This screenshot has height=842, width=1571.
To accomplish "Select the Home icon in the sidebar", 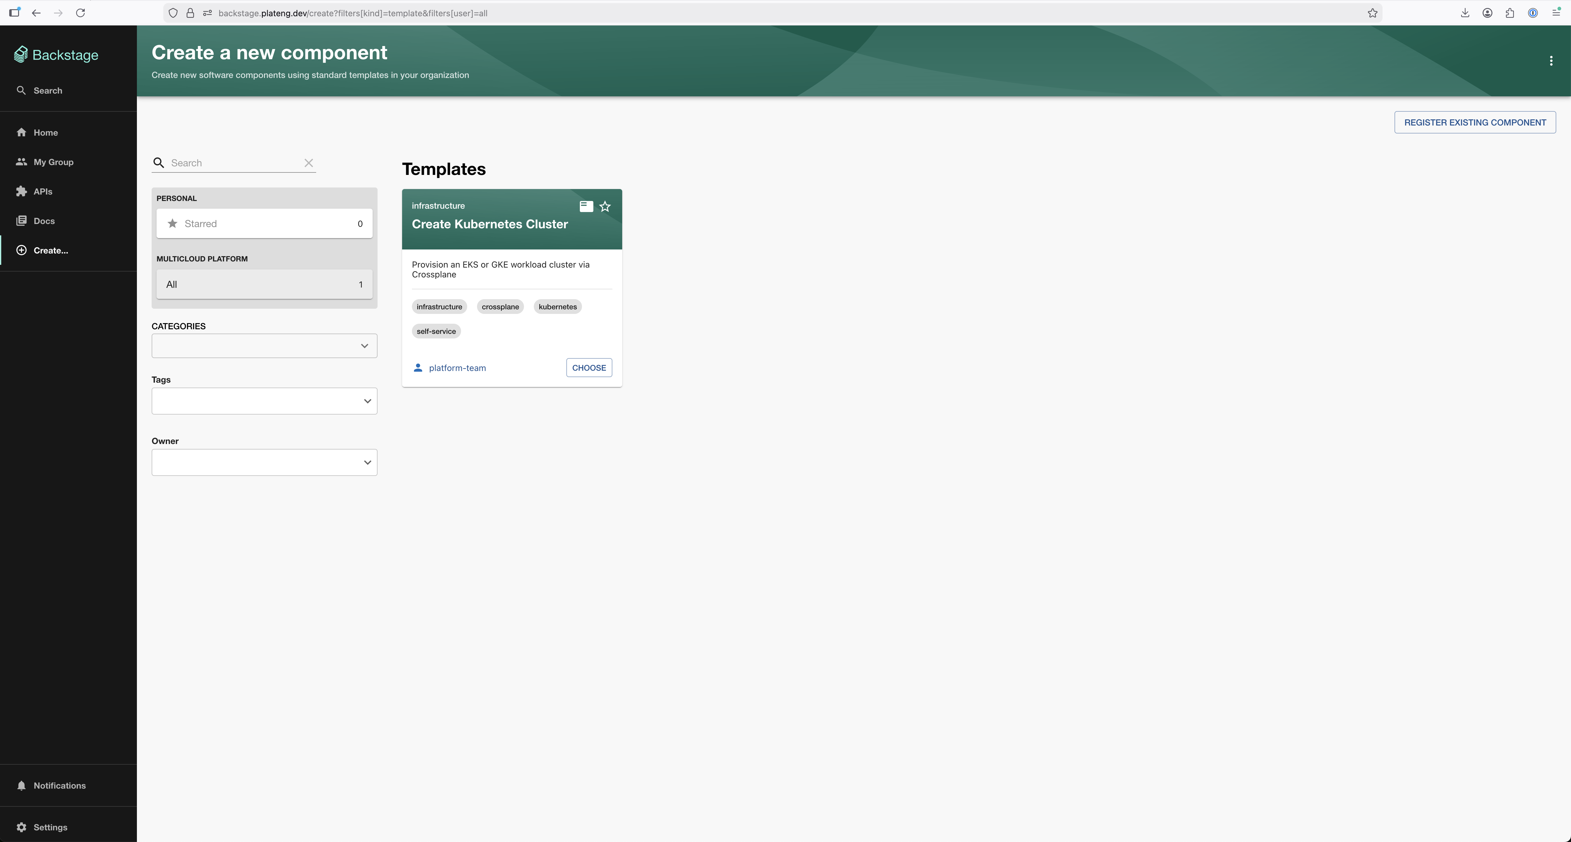I will (21, 132).
